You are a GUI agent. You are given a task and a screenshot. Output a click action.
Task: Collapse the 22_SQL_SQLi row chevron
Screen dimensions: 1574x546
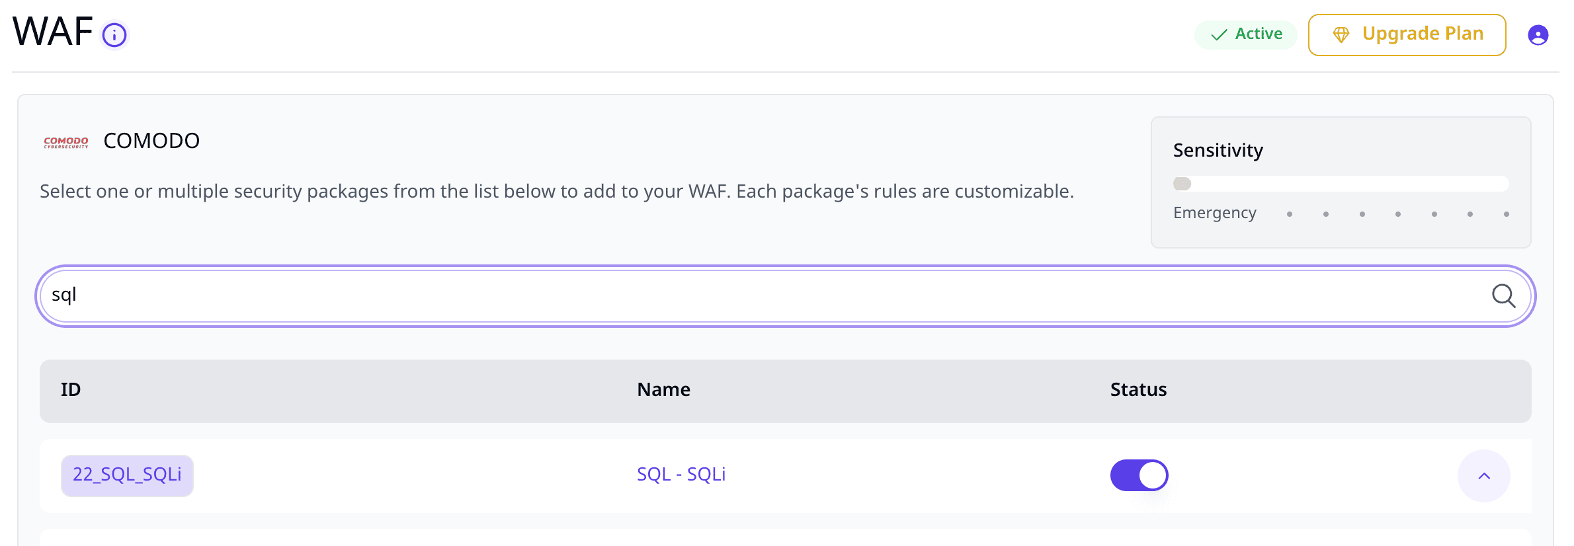point(1484,476)
